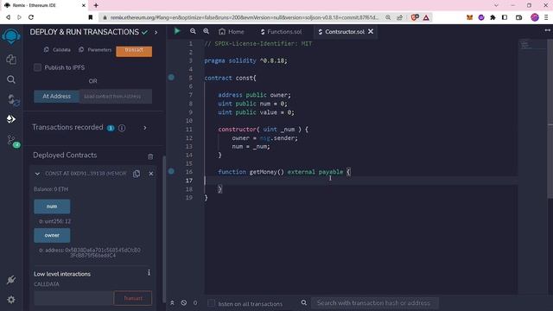Open the Search in files sidebar icon
The width and height of the screenshot is (553, 311).
(x=11, y=79)
